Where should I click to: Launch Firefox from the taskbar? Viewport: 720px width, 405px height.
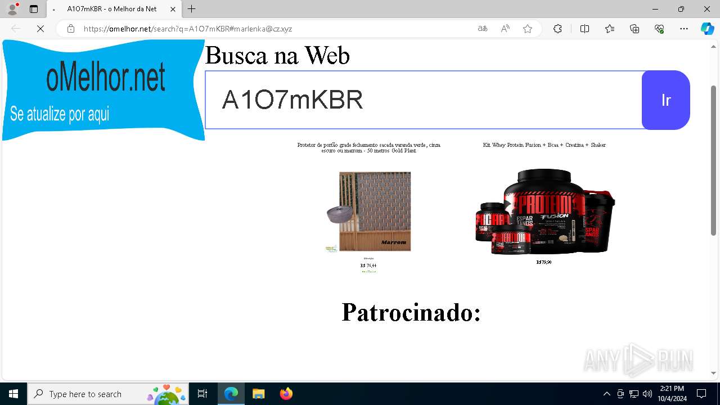[286, 394]
